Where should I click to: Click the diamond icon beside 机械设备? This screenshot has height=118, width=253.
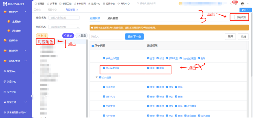point(5,41)
